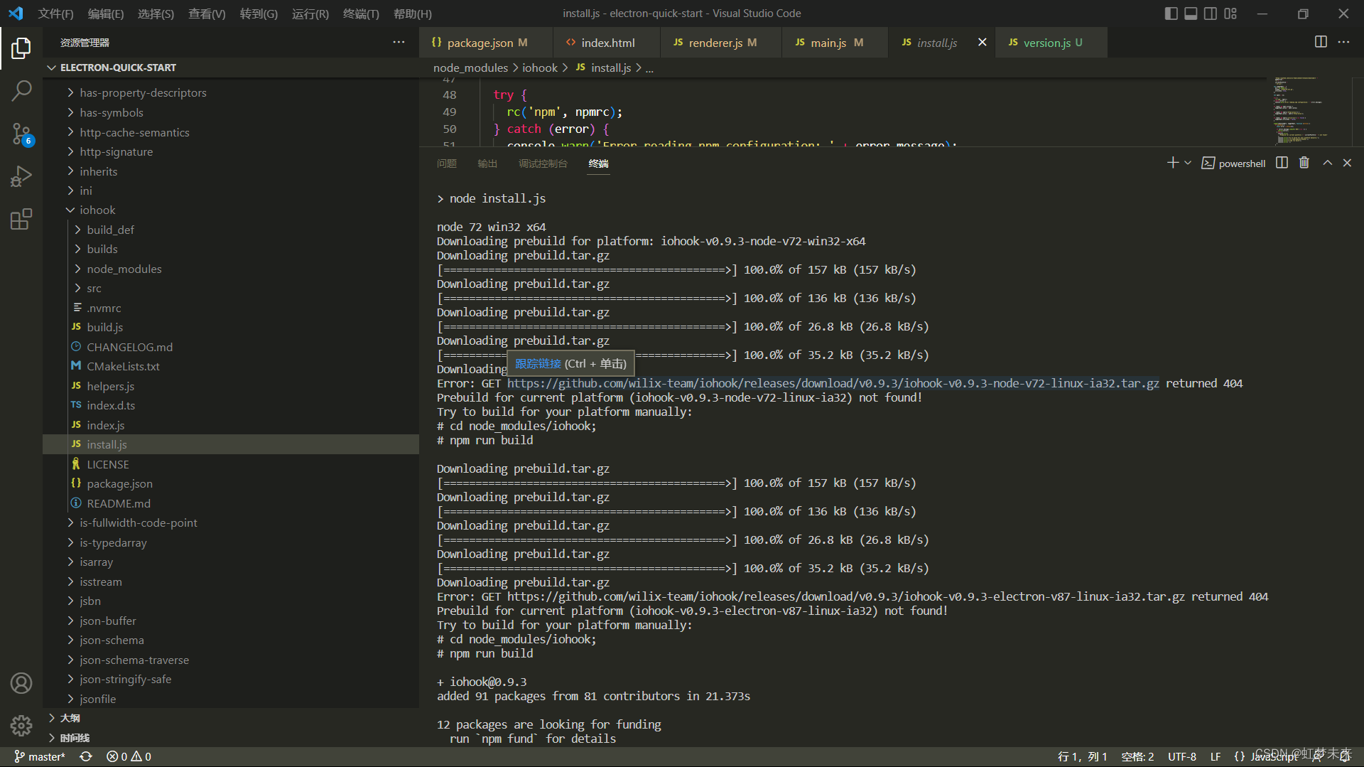Split the editor to the right
The height and width of the screenshot is (767, 1364).
pos(1321,42)
